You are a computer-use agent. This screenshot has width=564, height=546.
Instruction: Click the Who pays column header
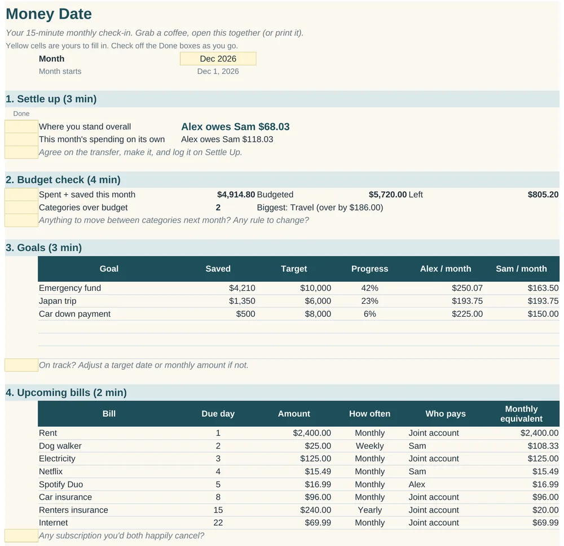point(446,413)
